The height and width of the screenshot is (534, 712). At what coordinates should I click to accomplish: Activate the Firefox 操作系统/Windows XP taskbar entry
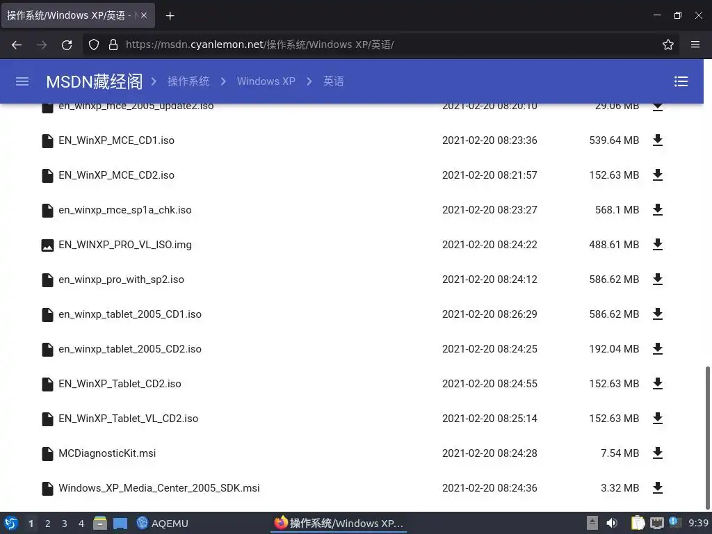pos(339,523)
